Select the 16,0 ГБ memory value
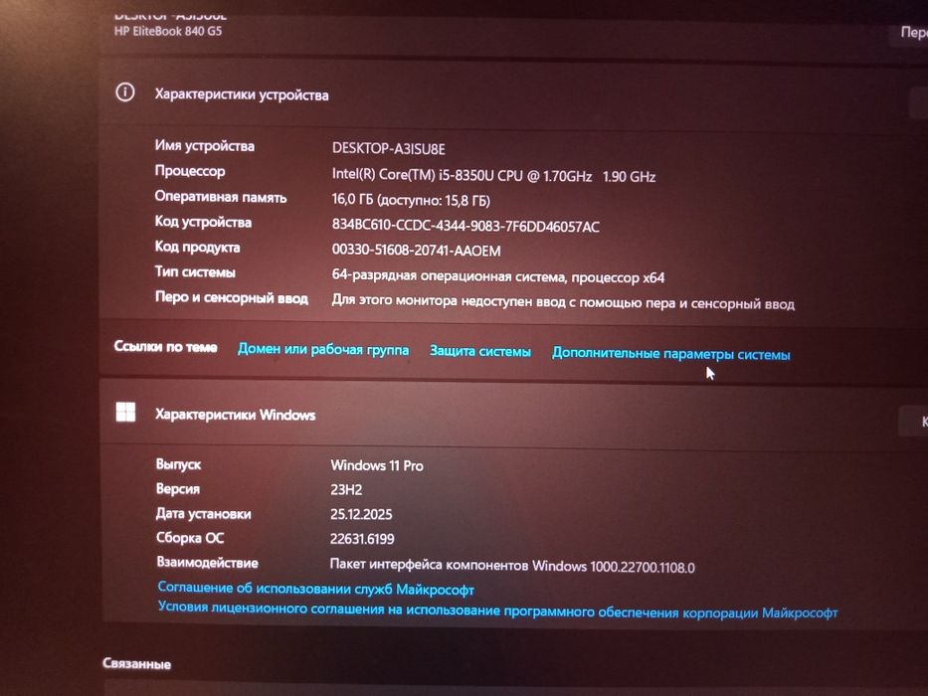928x696 pixels. [411, 200]
